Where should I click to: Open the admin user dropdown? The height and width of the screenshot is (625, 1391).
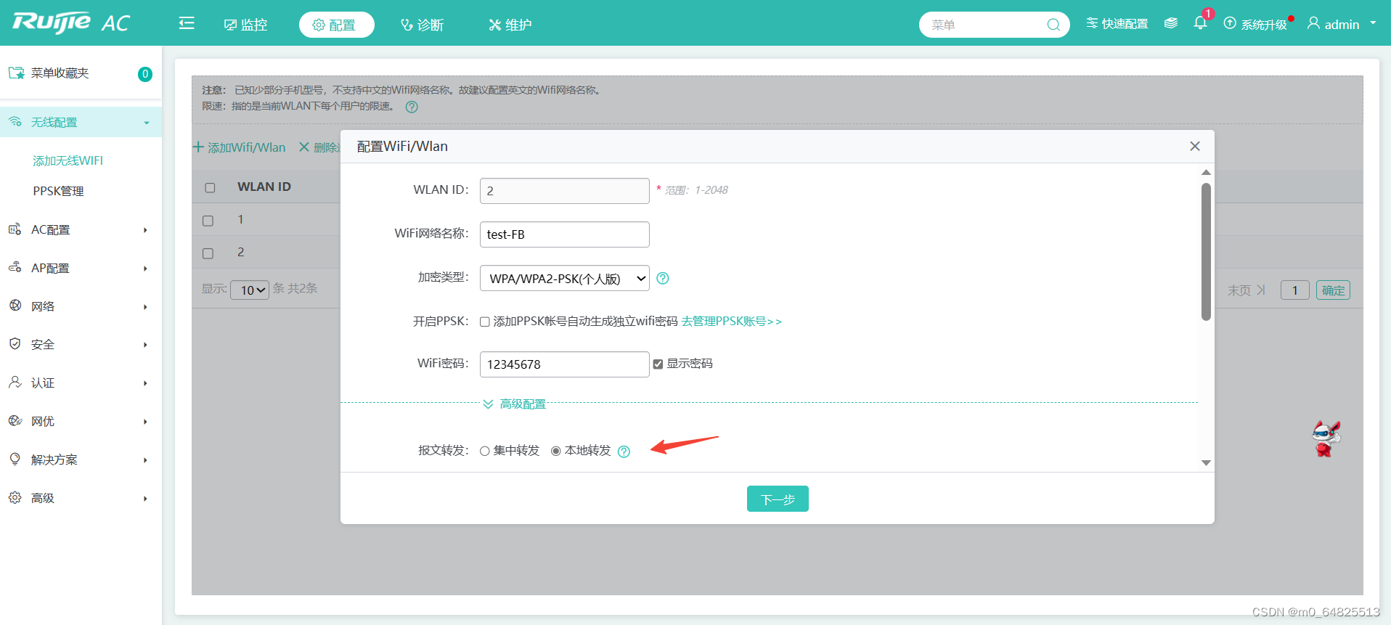1342,24
